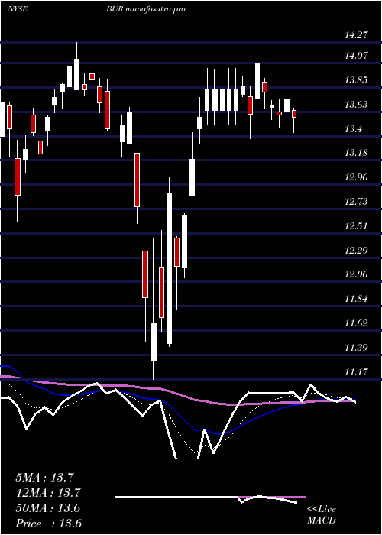Screen dimensions: 382x535
Task: Click the 11.62 price axis label
Action: (x=357, y=323)
